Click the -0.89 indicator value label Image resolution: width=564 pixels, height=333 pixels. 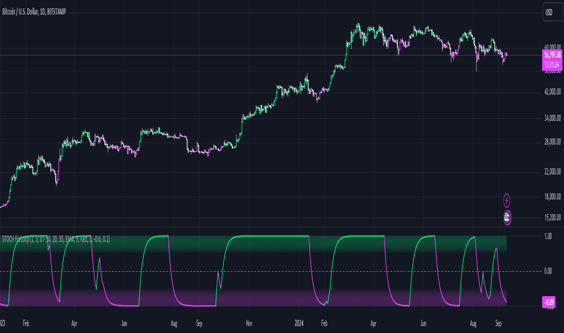coord(549,302)
